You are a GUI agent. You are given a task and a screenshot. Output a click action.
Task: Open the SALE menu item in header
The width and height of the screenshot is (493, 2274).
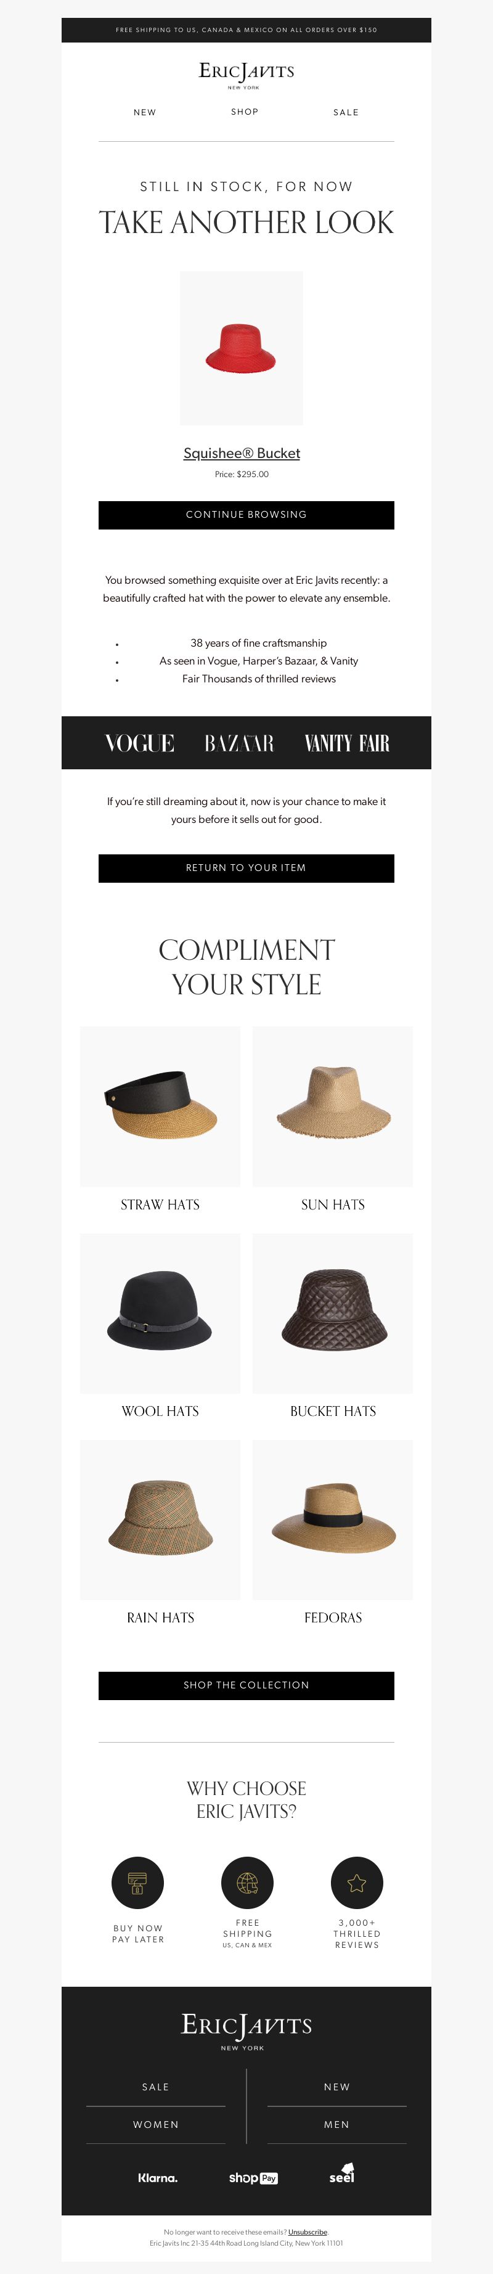[x=346, y=113]
